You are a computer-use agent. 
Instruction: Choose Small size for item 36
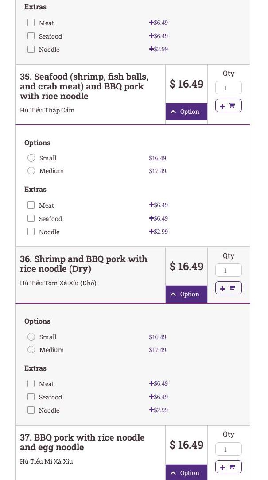coord(31,337)
